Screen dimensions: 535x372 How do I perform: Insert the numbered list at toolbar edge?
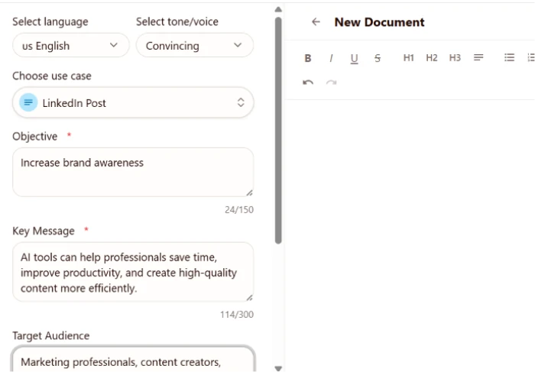(531, 57)
